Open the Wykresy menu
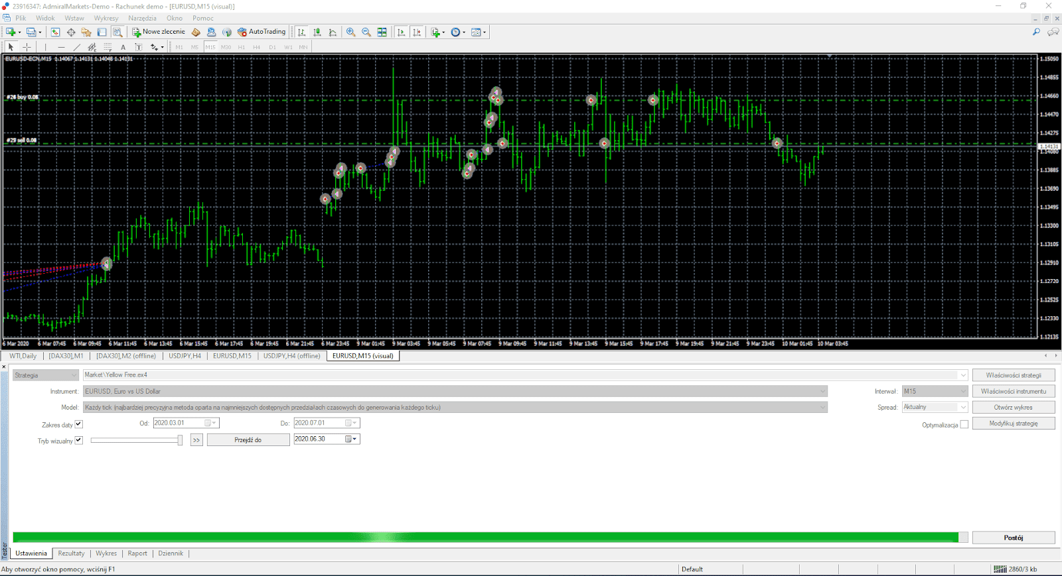This screenshot has width=1062, height=576. click(x=106, y=18)
